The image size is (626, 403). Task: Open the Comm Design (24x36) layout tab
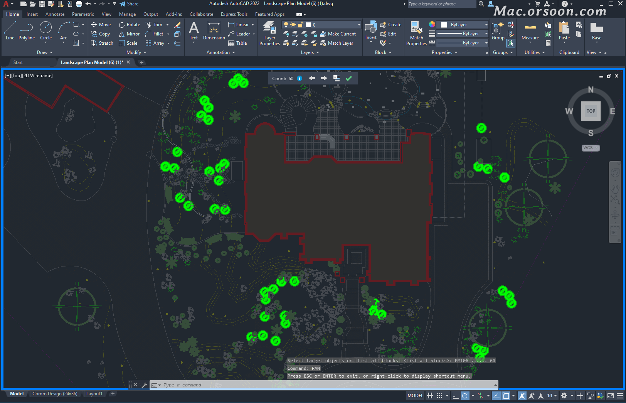point(55,394)
